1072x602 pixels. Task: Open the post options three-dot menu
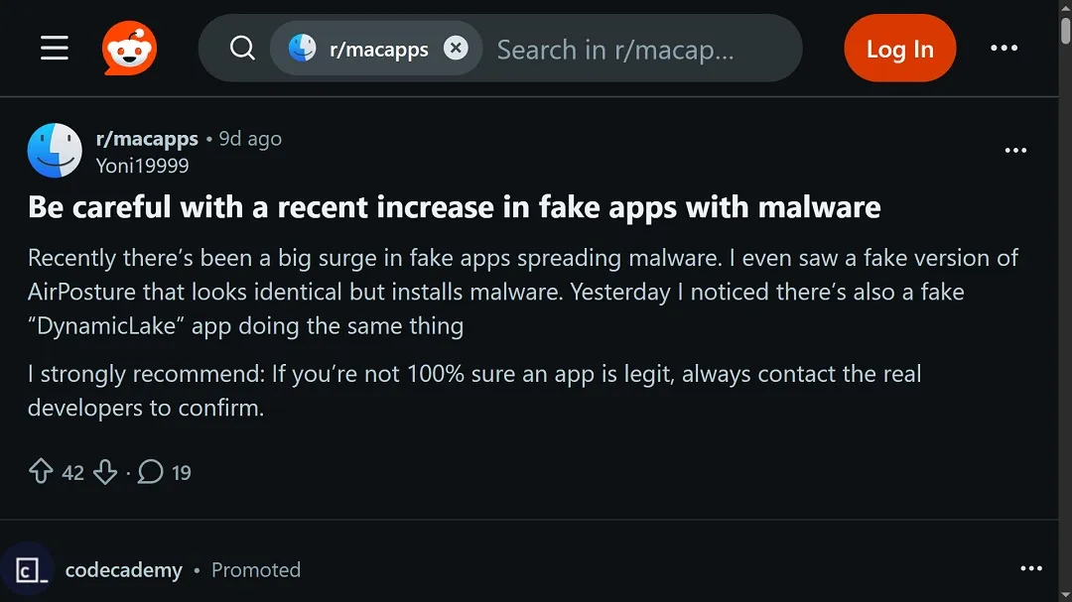(x=1015, y=150)
